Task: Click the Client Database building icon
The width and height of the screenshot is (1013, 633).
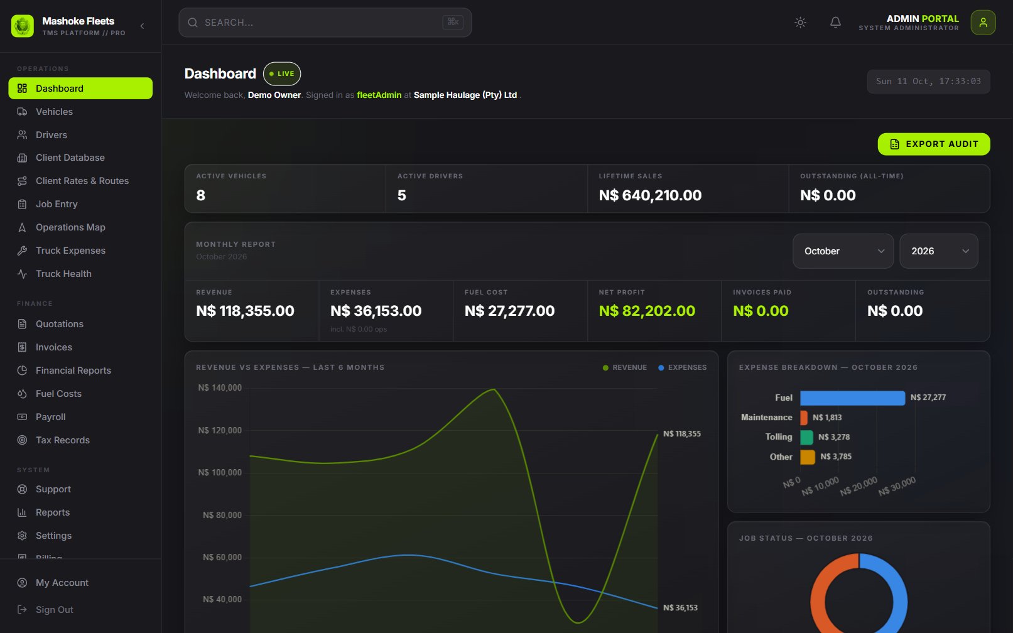Action: (x=22, y=158)
